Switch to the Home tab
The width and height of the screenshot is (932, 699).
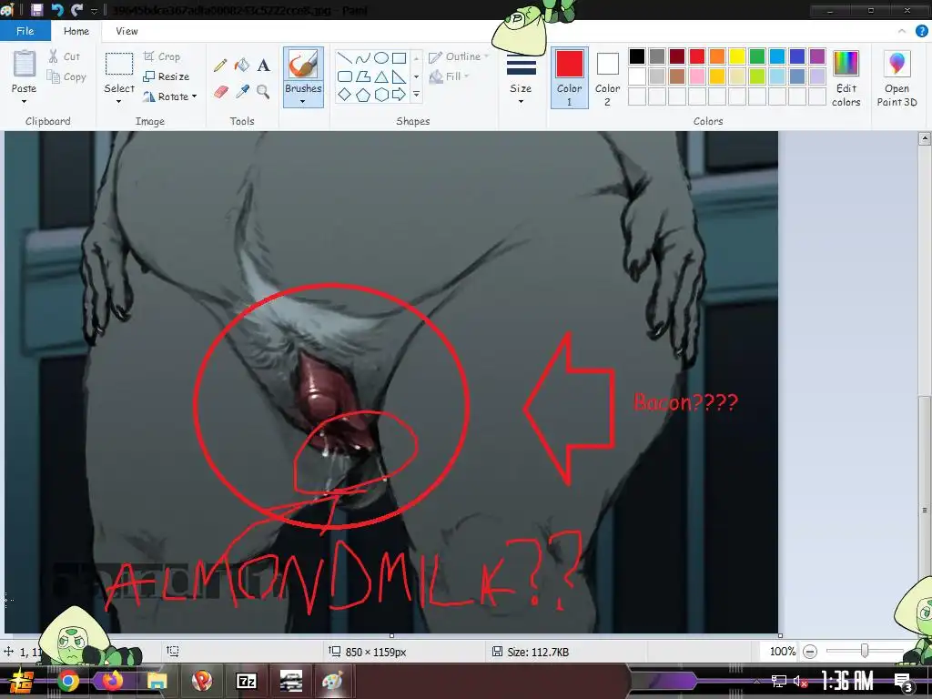point(76,31)
